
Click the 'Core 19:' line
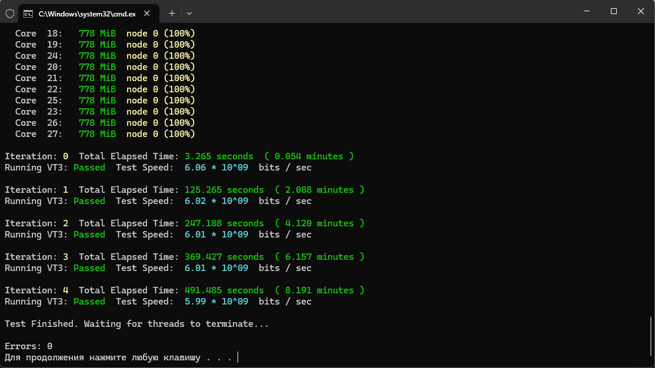pyautogui.click(x=105, y=45)
